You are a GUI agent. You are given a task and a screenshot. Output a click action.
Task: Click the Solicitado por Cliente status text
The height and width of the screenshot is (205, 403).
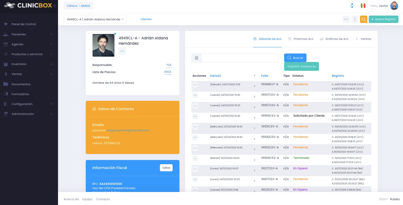(309, 116)
